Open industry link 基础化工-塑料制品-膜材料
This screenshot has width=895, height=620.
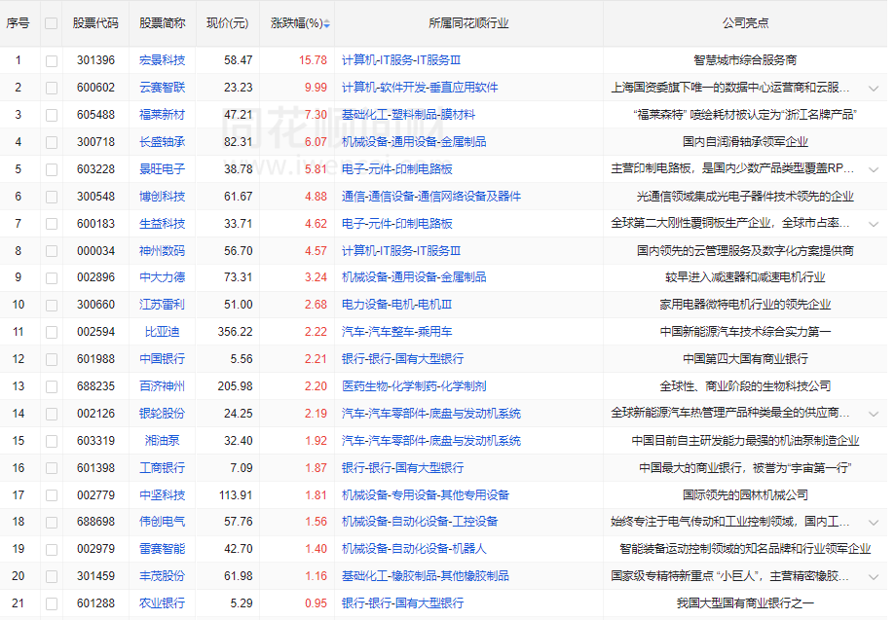tap(408, 115)
